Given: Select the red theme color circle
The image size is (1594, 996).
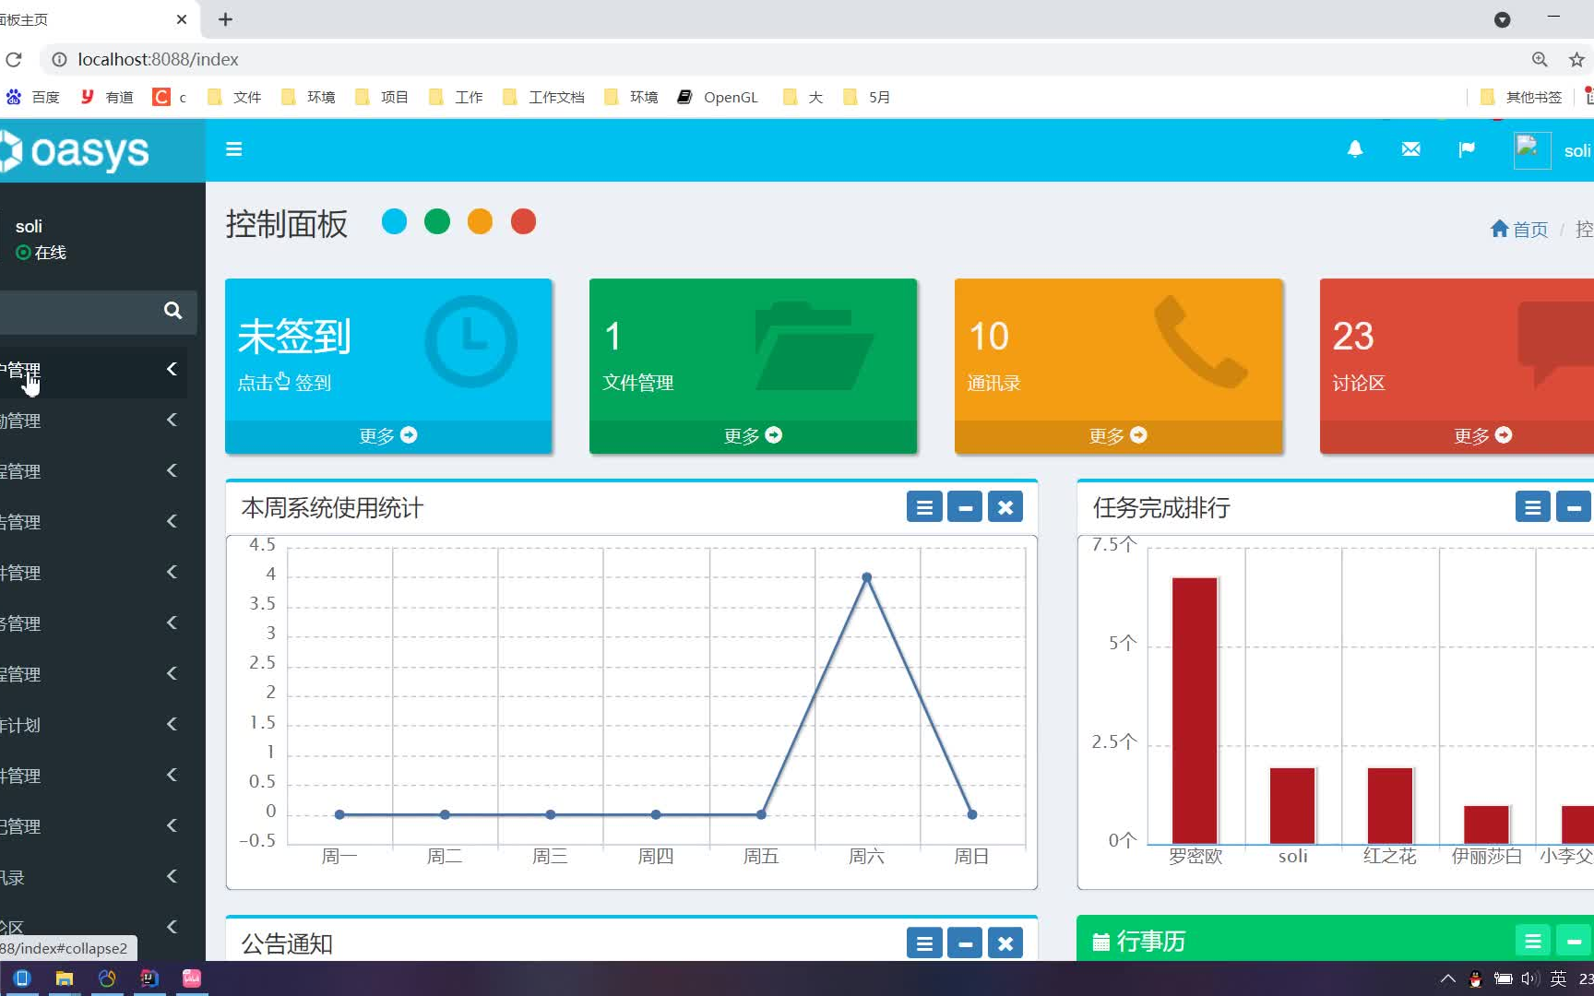Looking at the screenshot, I should tap(523, 221).
